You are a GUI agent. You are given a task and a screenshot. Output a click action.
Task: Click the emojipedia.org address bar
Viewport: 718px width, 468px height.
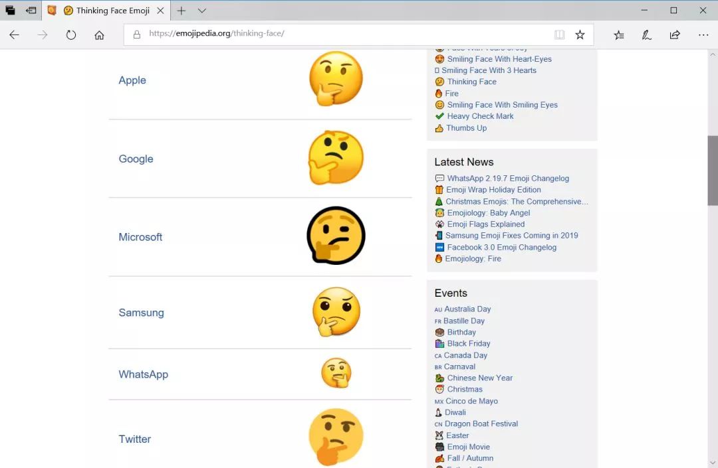coord(339,35)
